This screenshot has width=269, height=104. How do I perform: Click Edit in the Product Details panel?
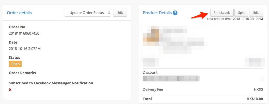click(256, 13)
